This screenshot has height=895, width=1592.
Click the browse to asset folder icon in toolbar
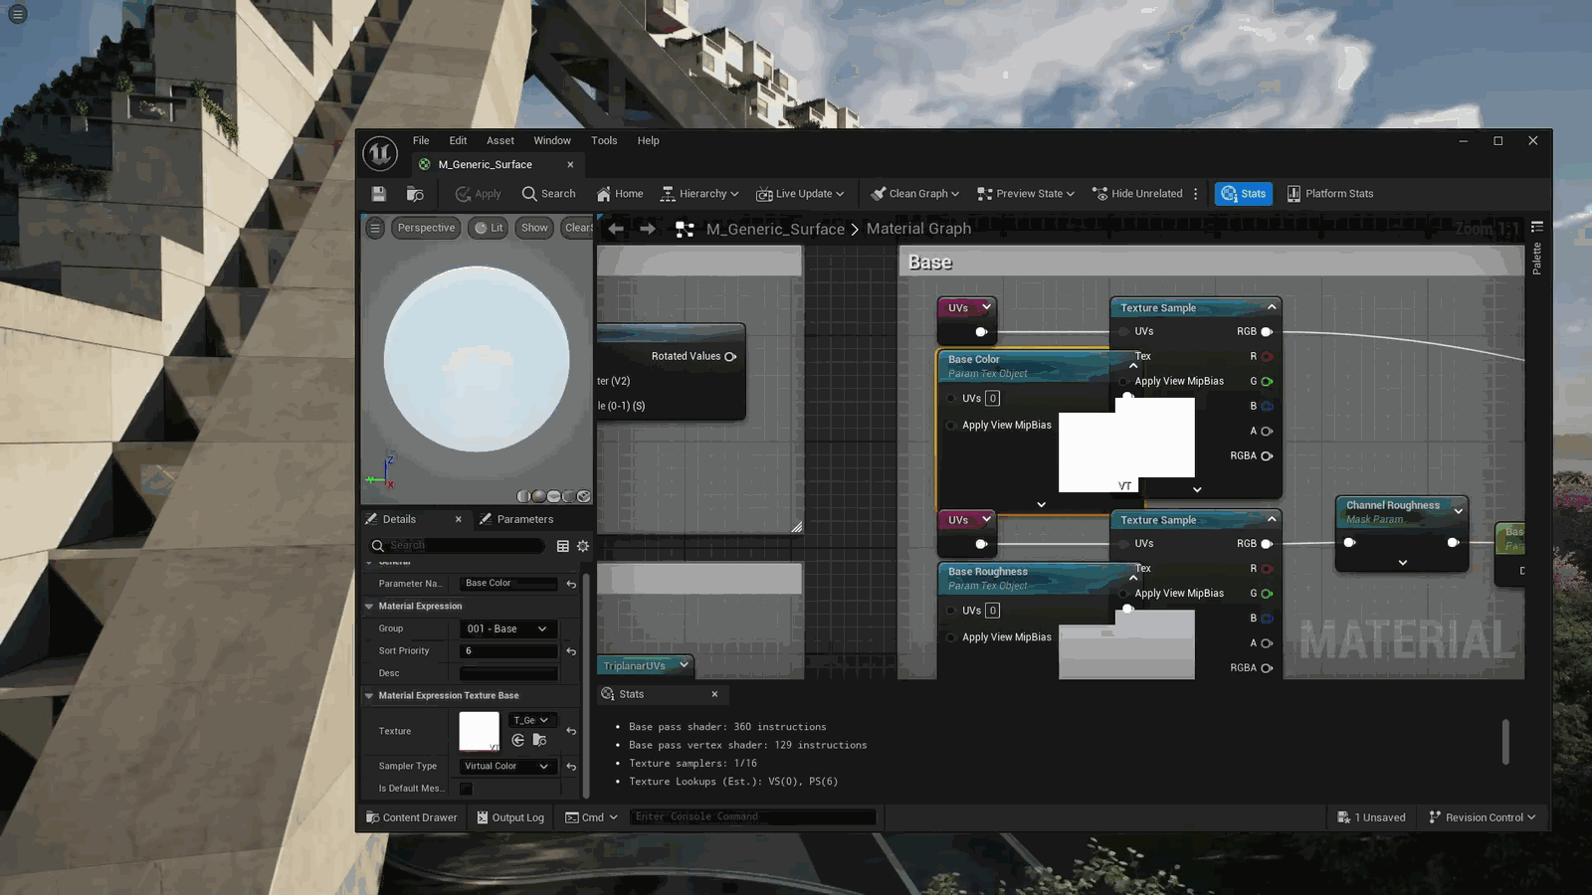(x=416, y=194)
